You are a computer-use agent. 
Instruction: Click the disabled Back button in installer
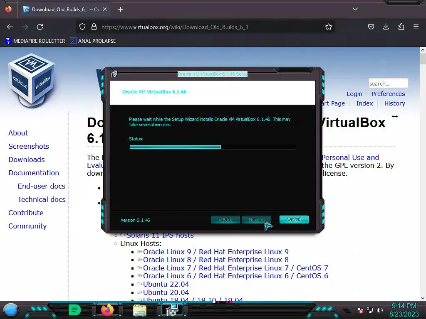coord(225,220)
